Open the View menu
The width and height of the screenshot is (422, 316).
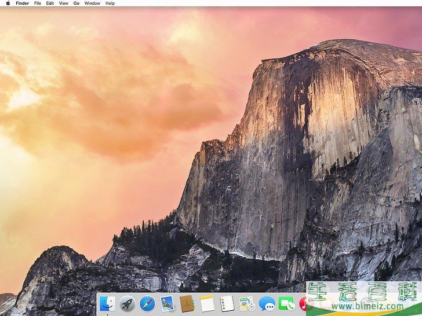point(64,3)
